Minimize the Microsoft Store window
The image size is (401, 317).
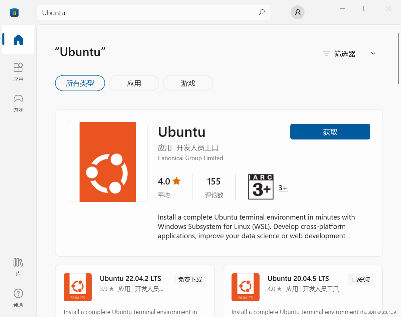click(343, 9)
